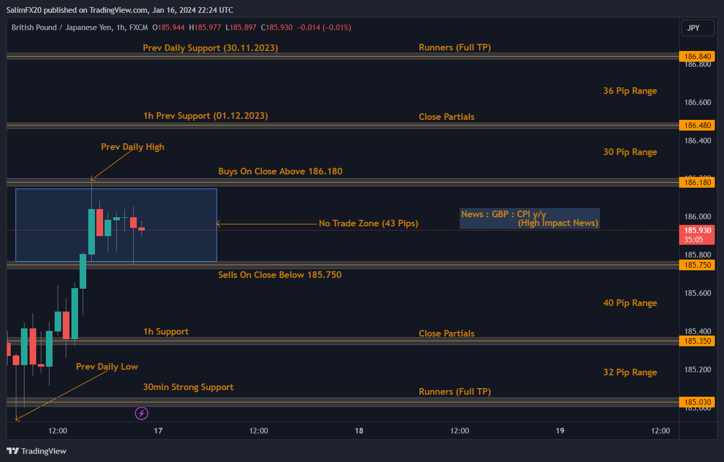Select the 1h Prev Support (01.12.2023) label
This screenshot has height=462, width=724.
pos(205,116)
